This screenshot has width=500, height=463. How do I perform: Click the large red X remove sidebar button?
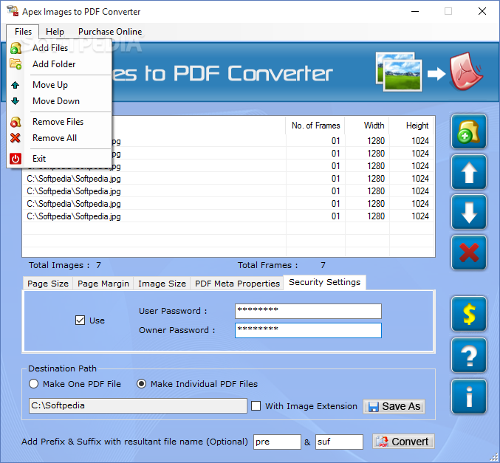point(469,253)
